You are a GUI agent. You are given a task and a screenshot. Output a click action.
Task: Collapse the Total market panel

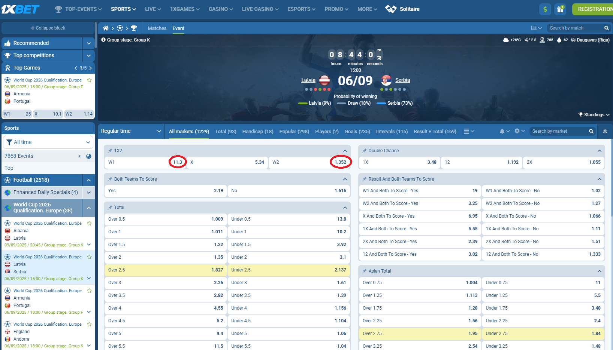coord(345,208)
